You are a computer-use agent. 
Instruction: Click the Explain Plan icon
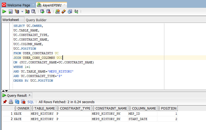pyautogui.click(x=17, y=12)
